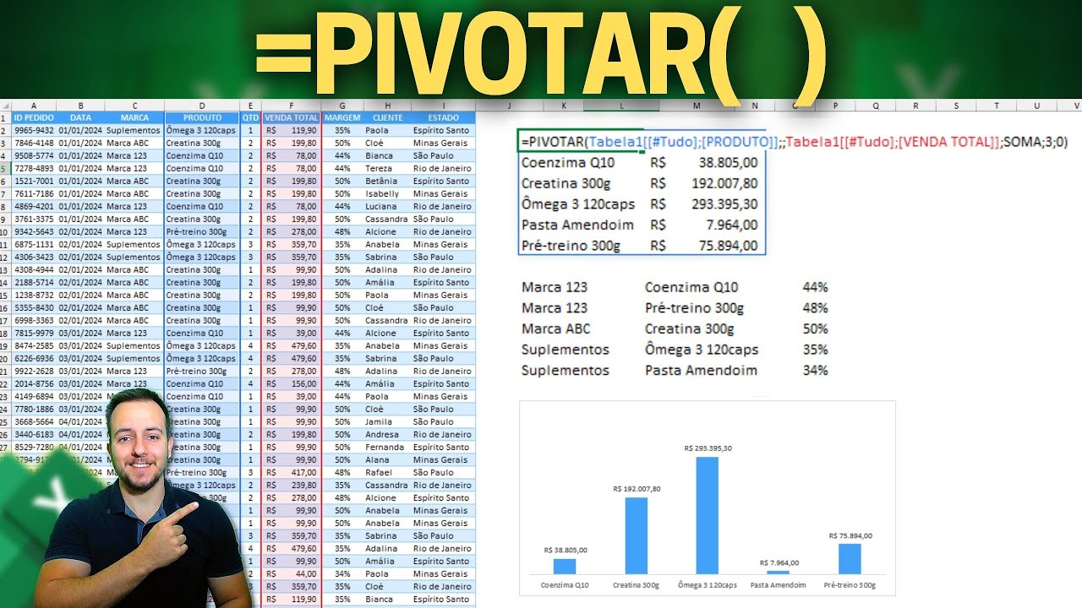Click Creatina 300g in the pivot result
The height and width of the screenshot is (608, 1082).
click(565, 183)
